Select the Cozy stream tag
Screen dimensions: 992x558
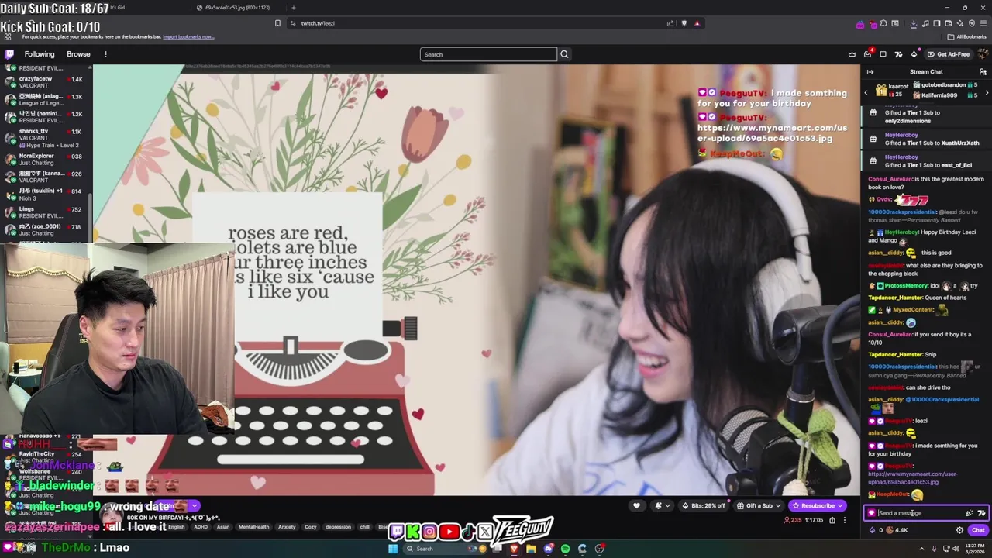coord(311,527)
